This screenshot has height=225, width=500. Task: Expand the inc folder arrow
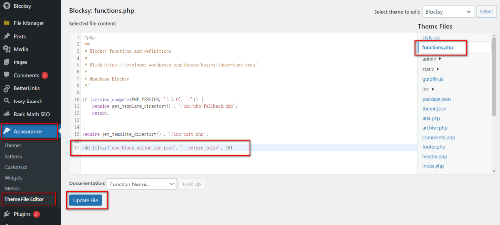tap(433, 89)
